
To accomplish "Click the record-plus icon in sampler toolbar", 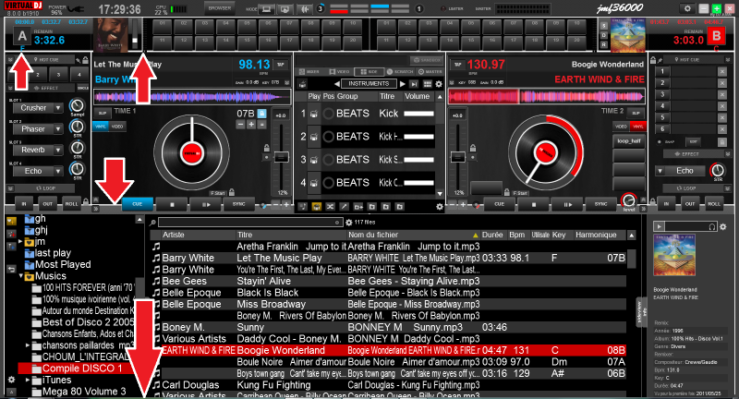I will click(x=358, y=206).
